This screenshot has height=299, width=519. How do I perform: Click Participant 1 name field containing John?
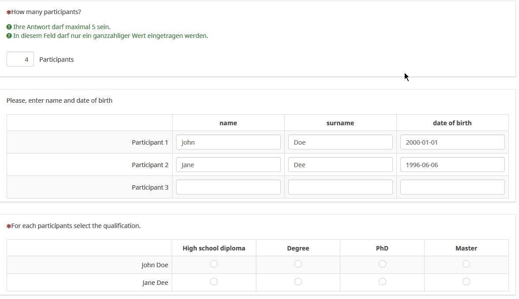(x=228, y=142)
